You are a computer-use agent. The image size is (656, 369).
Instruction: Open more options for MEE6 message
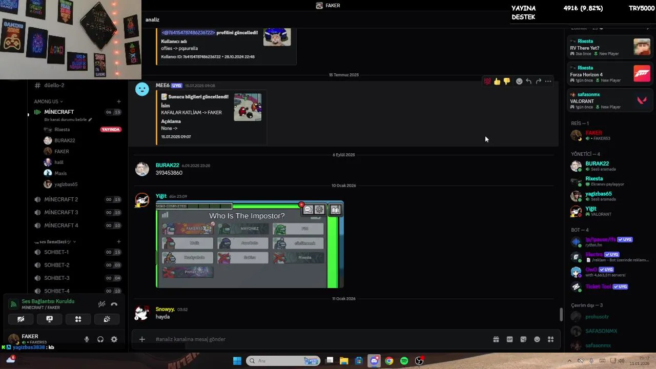pyautogui.click(x=548, y=81)
